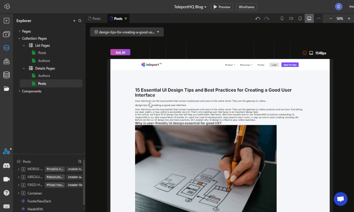Click the Wireframe button

coord(246,7)
